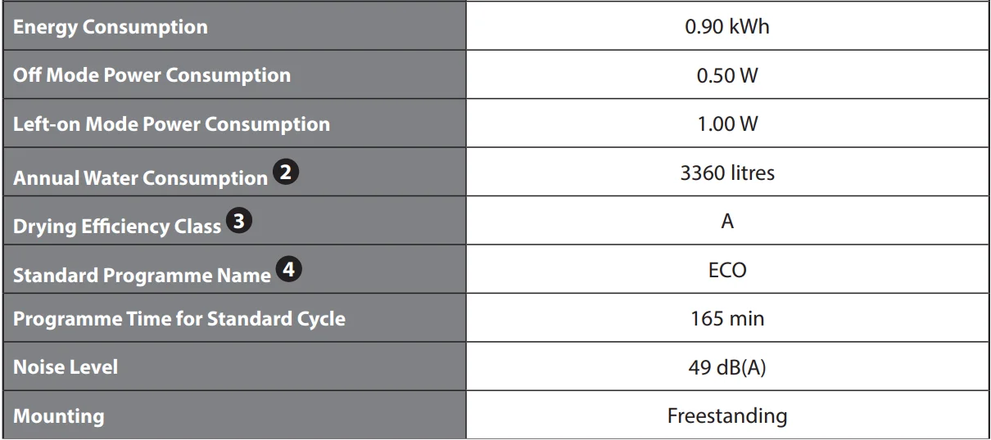Select the Left-on Mode Power Consumption label
991x440 pixels.
click(x=172, y=124)
